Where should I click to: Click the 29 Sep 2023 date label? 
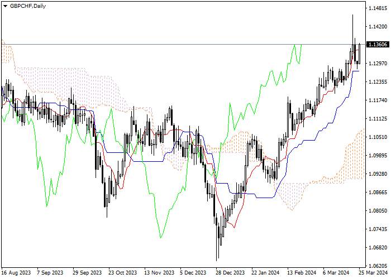click(87, 273)
